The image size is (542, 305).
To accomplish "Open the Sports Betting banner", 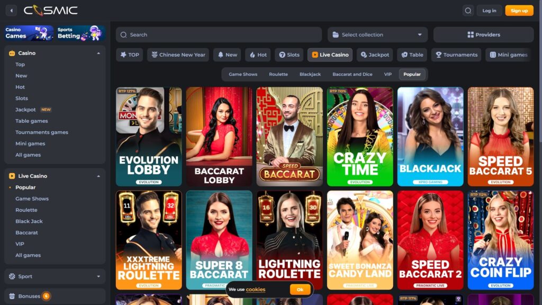I will point(81,33).
